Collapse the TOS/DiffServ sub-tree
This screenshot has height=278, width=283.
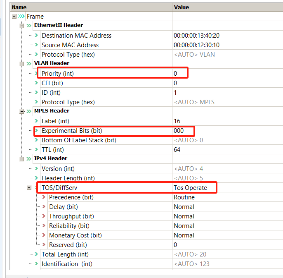[29, 188]
